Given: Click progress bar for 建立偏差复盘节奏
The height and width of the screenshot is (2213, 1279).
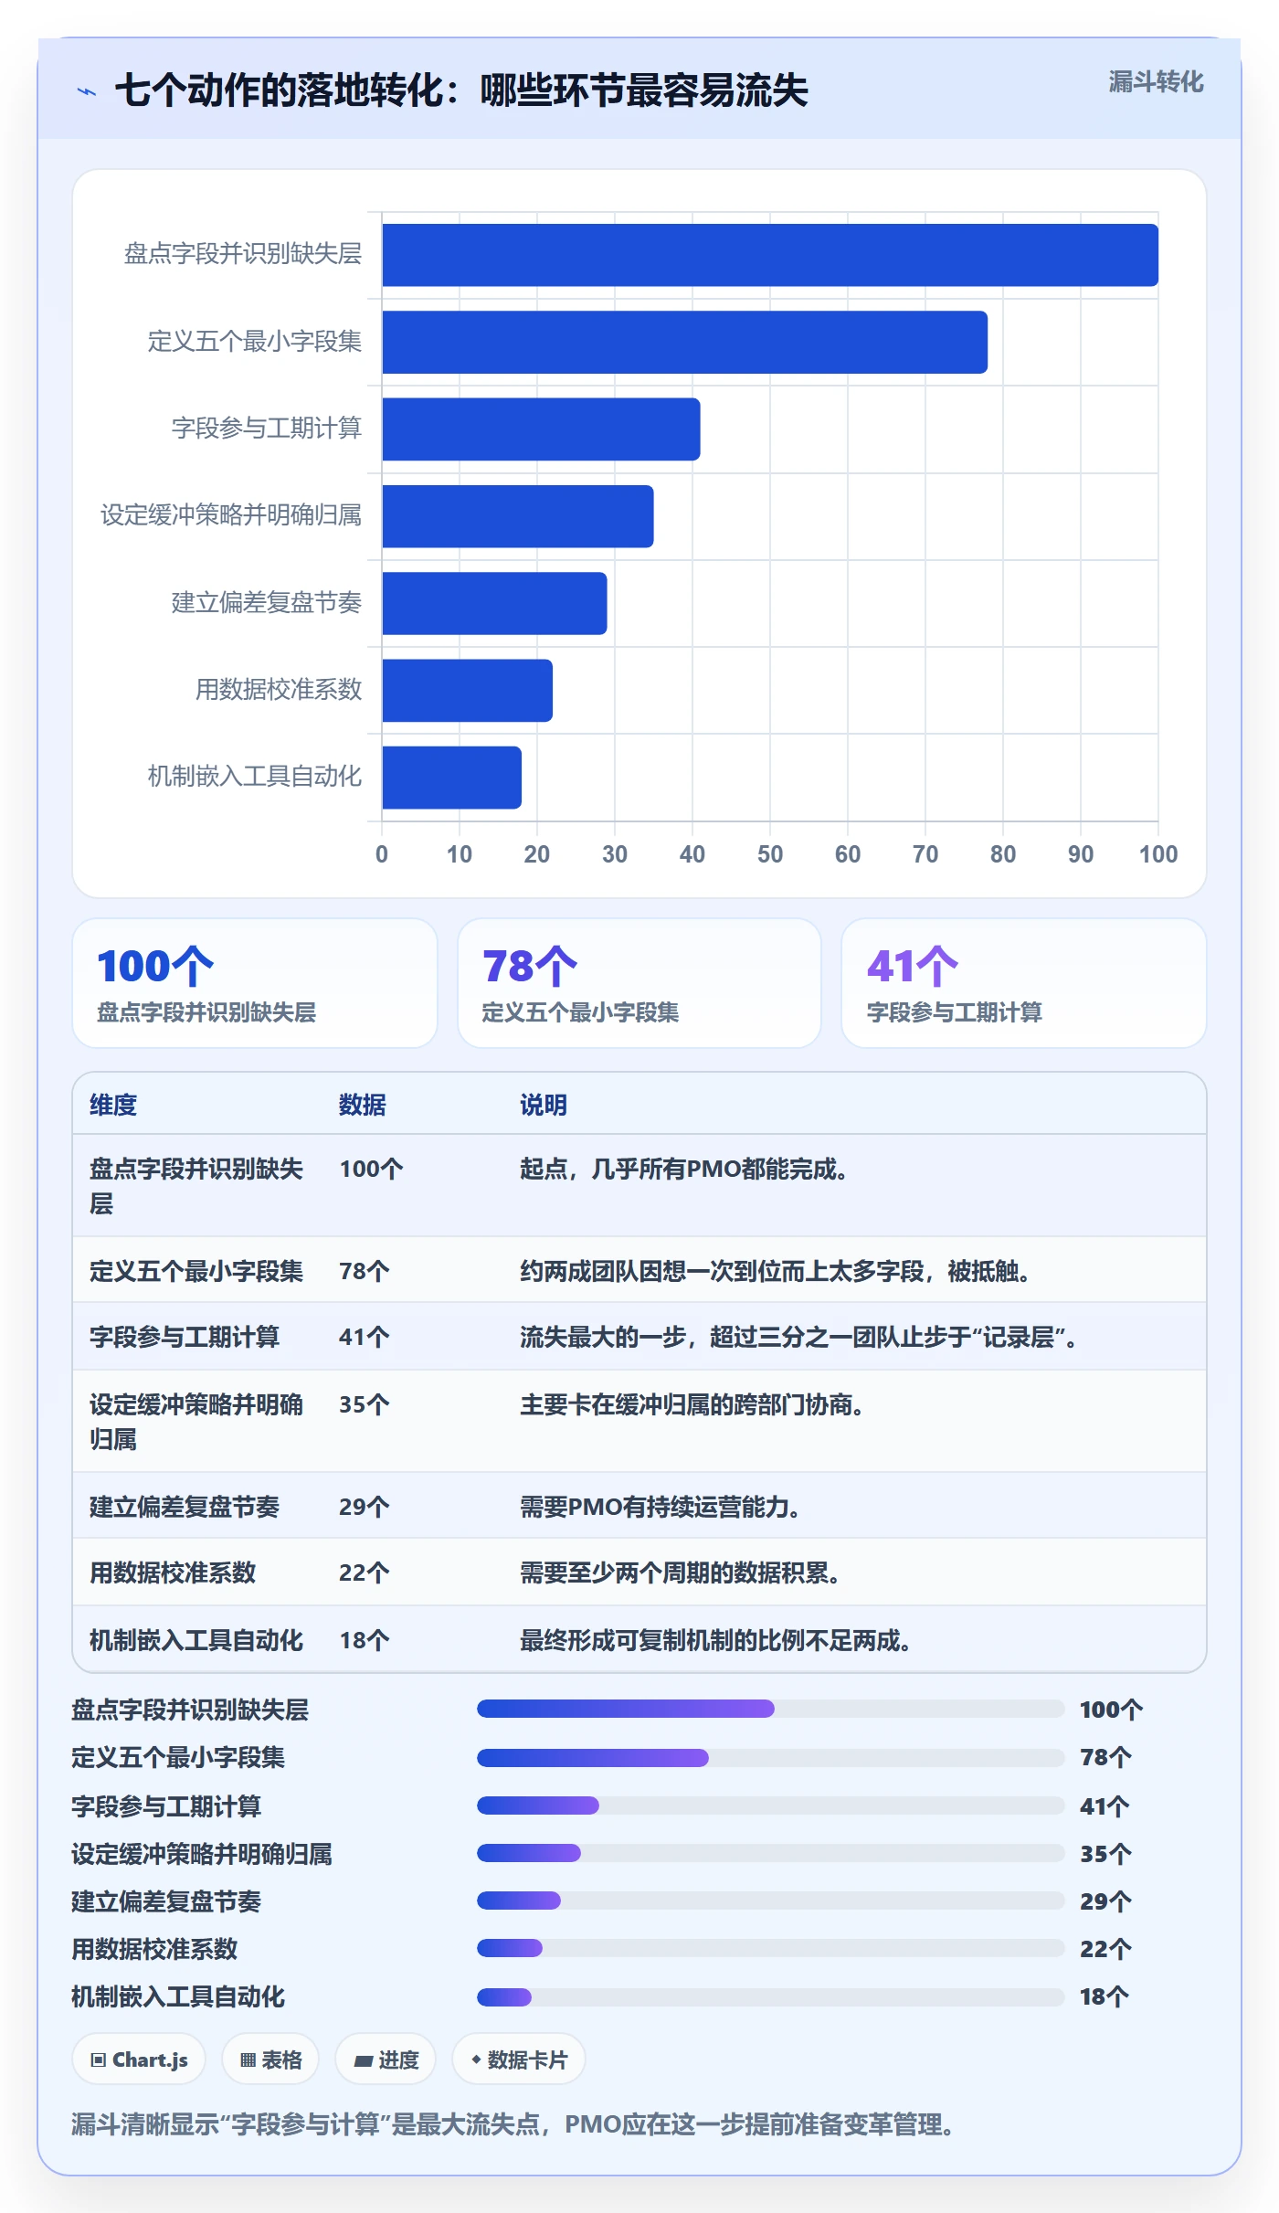Looking at the screenshot, I should pos(771,1901).
